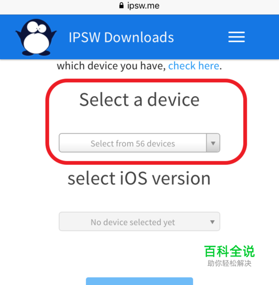Tap the ipsw.me address bar
Viewport: 279px width, 285px height.
click(139, 6)
